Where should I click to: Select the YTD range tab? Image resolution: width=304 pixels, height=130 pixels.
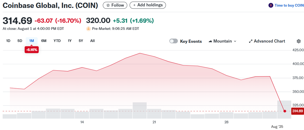(57, 41)
